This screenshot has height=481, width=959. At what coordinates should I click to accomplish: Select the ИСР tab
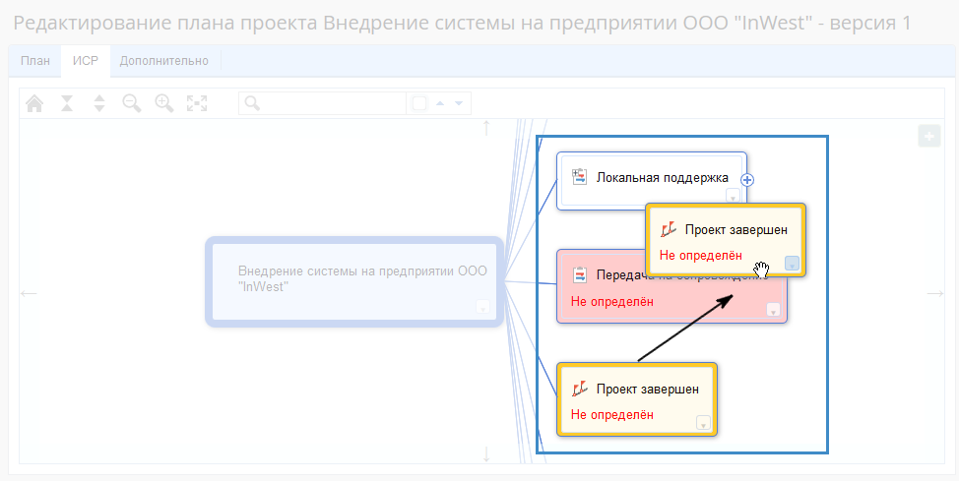[85, 61]
